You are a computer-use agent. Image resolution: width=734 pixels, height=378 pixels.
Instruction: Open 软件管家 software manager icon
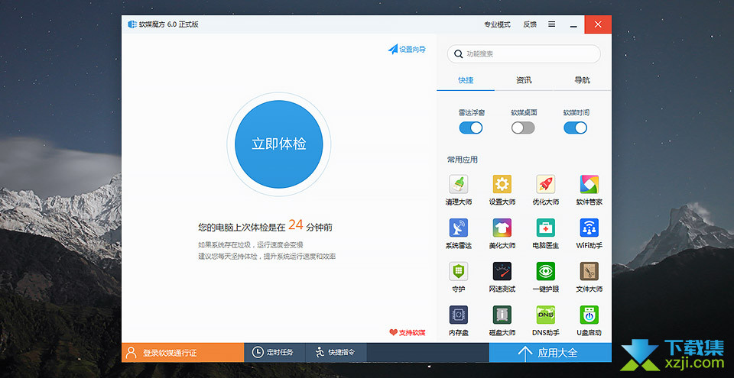click(589, 184)
